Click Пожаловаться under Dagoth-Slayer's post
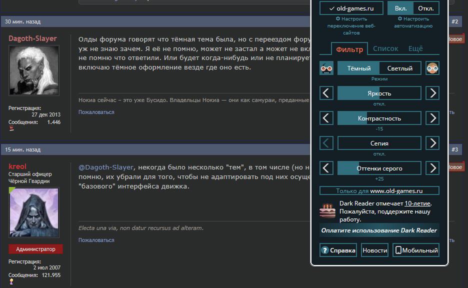This screenshot has width=468, height=288. (x=96, y=112)
